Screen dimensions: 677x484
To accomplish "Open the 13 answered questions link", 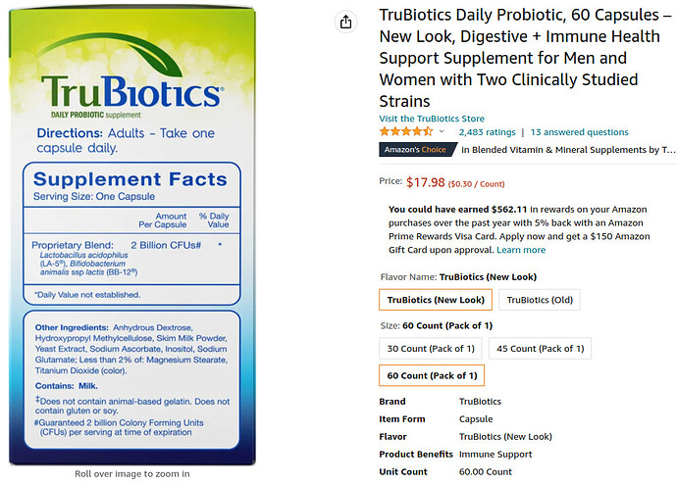I will coord(580,132).
